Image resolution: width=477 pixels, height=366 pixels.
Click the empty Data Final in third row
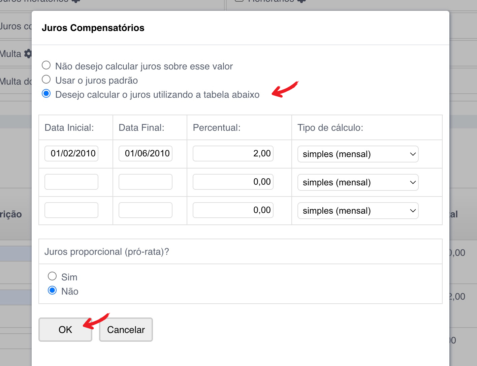tap(146, 210)
